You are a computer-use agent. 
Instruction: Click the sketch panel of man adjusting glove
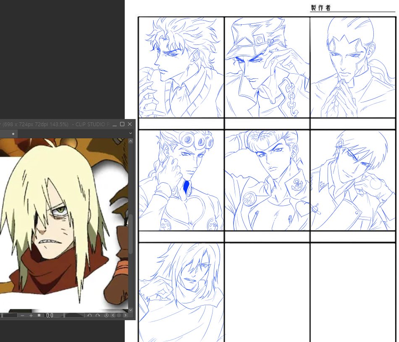tap(353, 180)
